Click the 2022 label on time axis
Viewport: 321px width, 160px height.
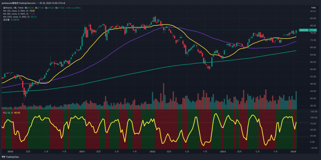point(152,152)
